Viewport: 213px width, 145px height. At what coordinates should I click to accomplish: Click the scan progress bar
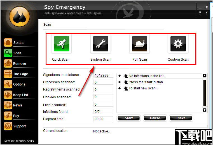125,126
